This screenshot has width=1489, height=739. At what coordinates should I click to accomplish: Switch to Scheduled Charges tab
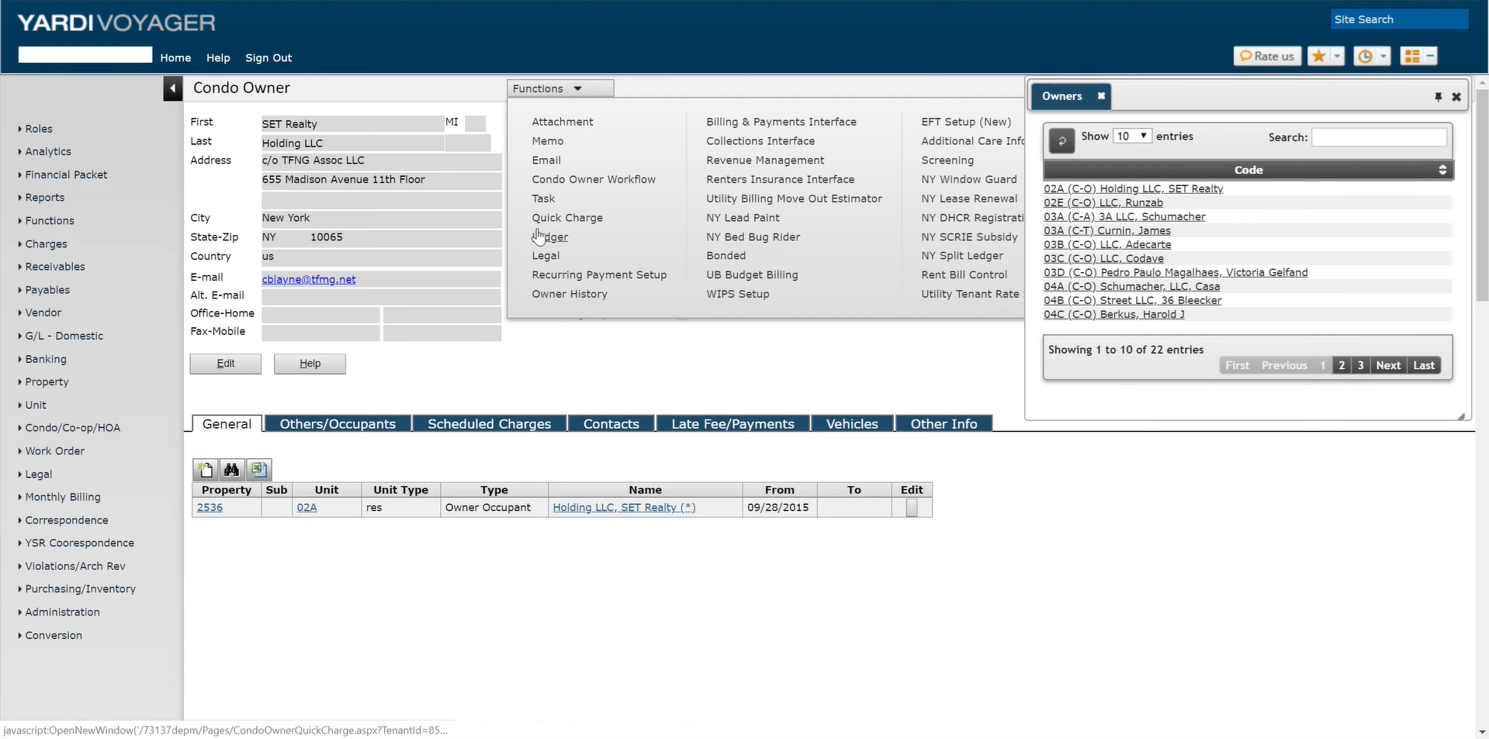pyautogui.click(x=489, y=423)
